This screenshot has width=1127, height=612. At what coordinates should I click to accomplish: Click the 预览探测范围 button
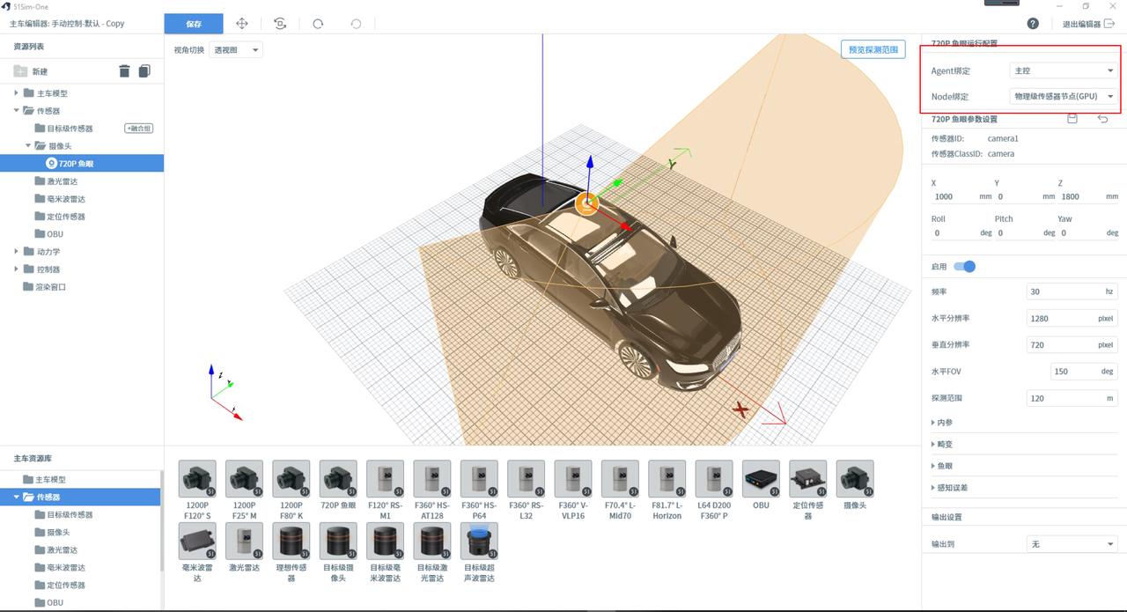coord(873,49)
